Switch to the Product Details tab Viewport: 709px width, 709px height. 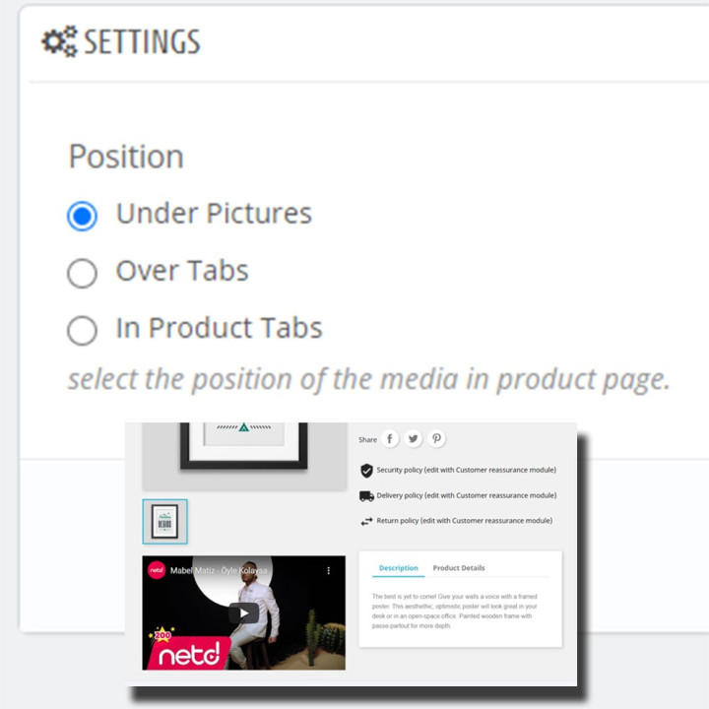click(459, 568)
